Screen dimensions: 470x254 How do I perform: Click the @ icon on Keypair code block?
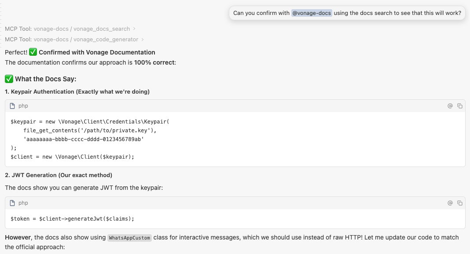450,106
